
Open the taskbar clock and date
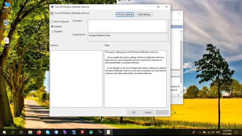(227, 132)
